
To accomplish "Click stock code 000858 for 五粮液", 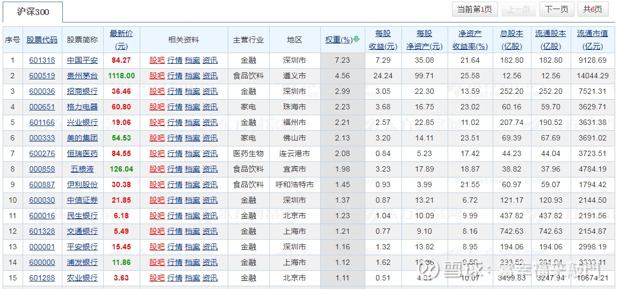I will tap(42, 169).
